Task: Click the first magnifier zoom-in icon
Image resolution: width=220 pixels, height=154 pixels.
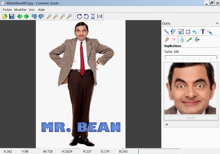Action: tap(49, 16)
